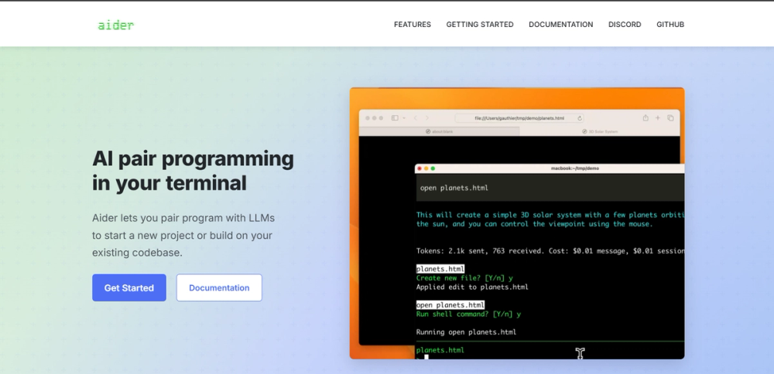
Task: Open the Discord nav link
Action: 625,25
